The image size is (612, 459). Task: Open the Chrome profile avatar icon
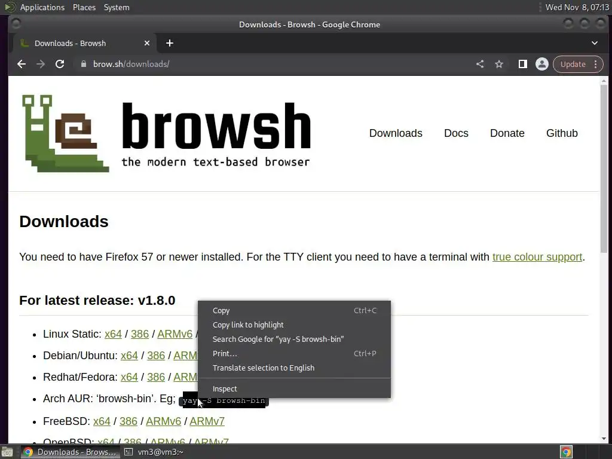click(541, 64)
